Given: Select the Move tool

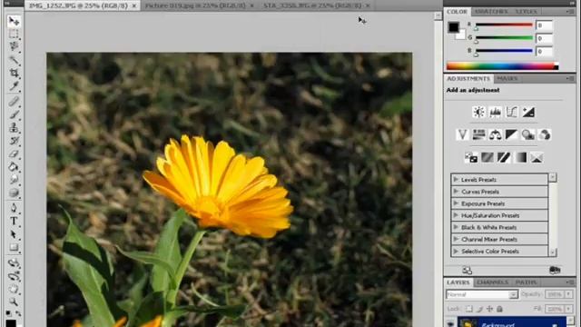Looking at the screenshot, I should tap(14, 21).
